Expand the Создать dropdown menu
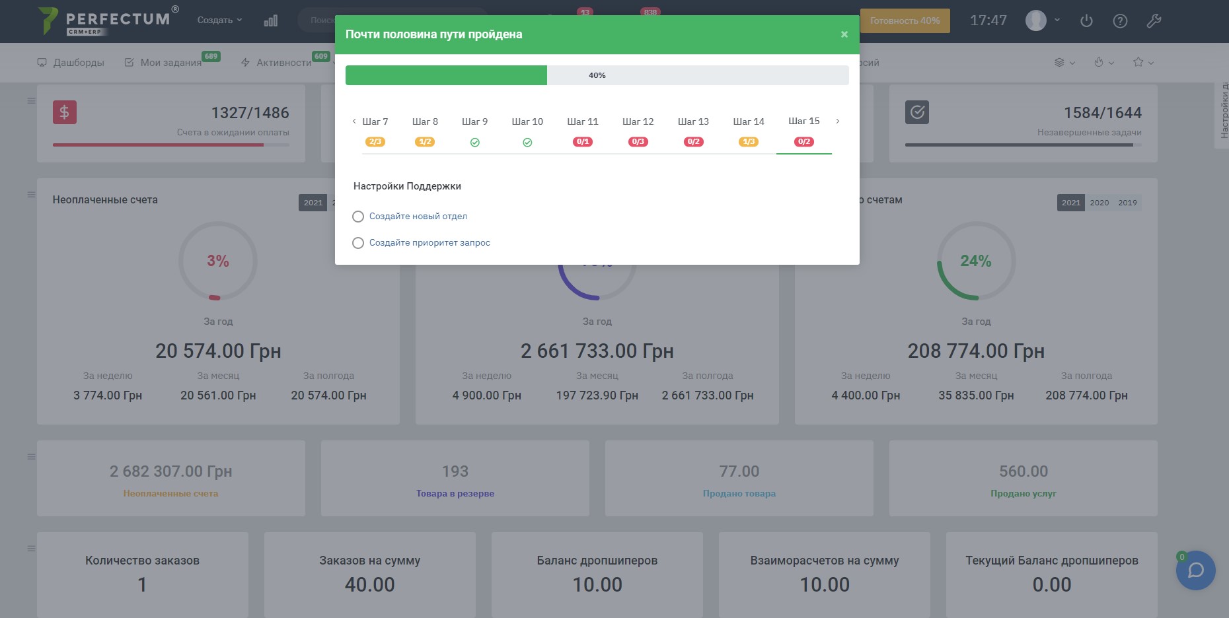 tap(219, 20)
